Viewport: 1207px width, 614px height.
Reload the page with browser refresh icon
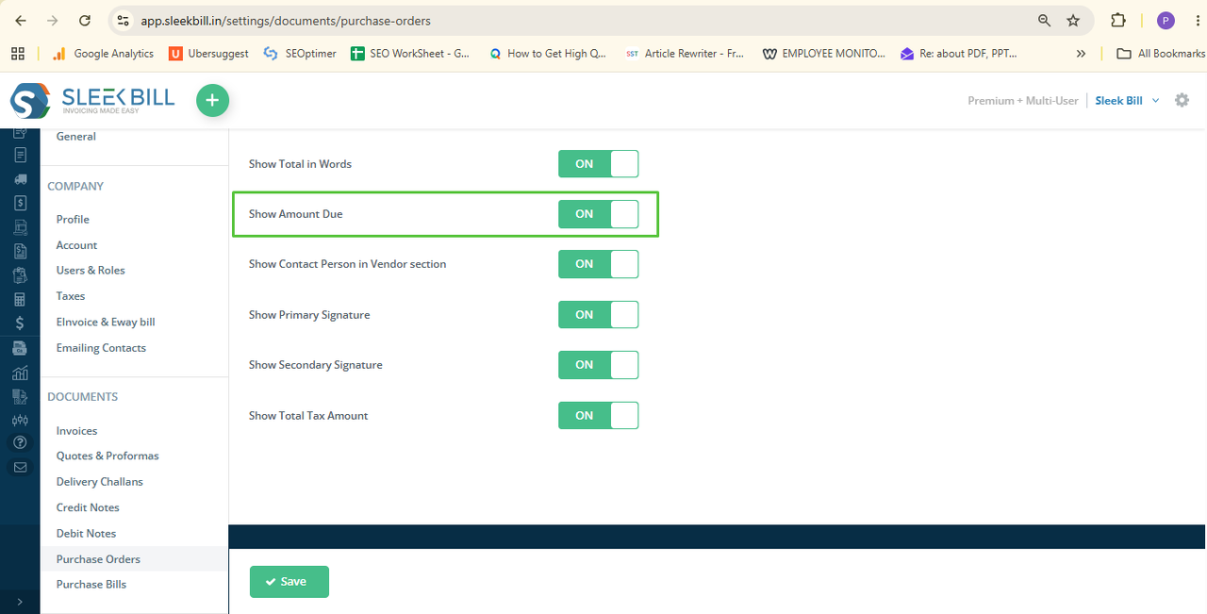85,20
